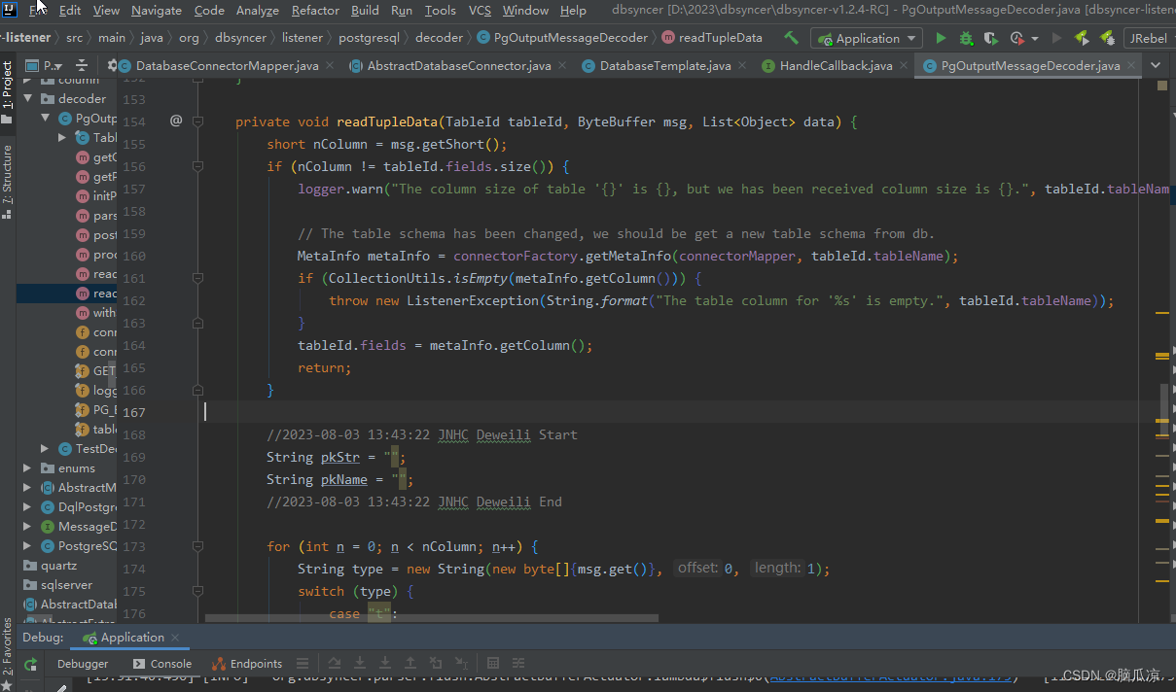Open the JRebel configuration combo box
Viewport: 1176px width, 692px height.
[x=1150, y=38]
